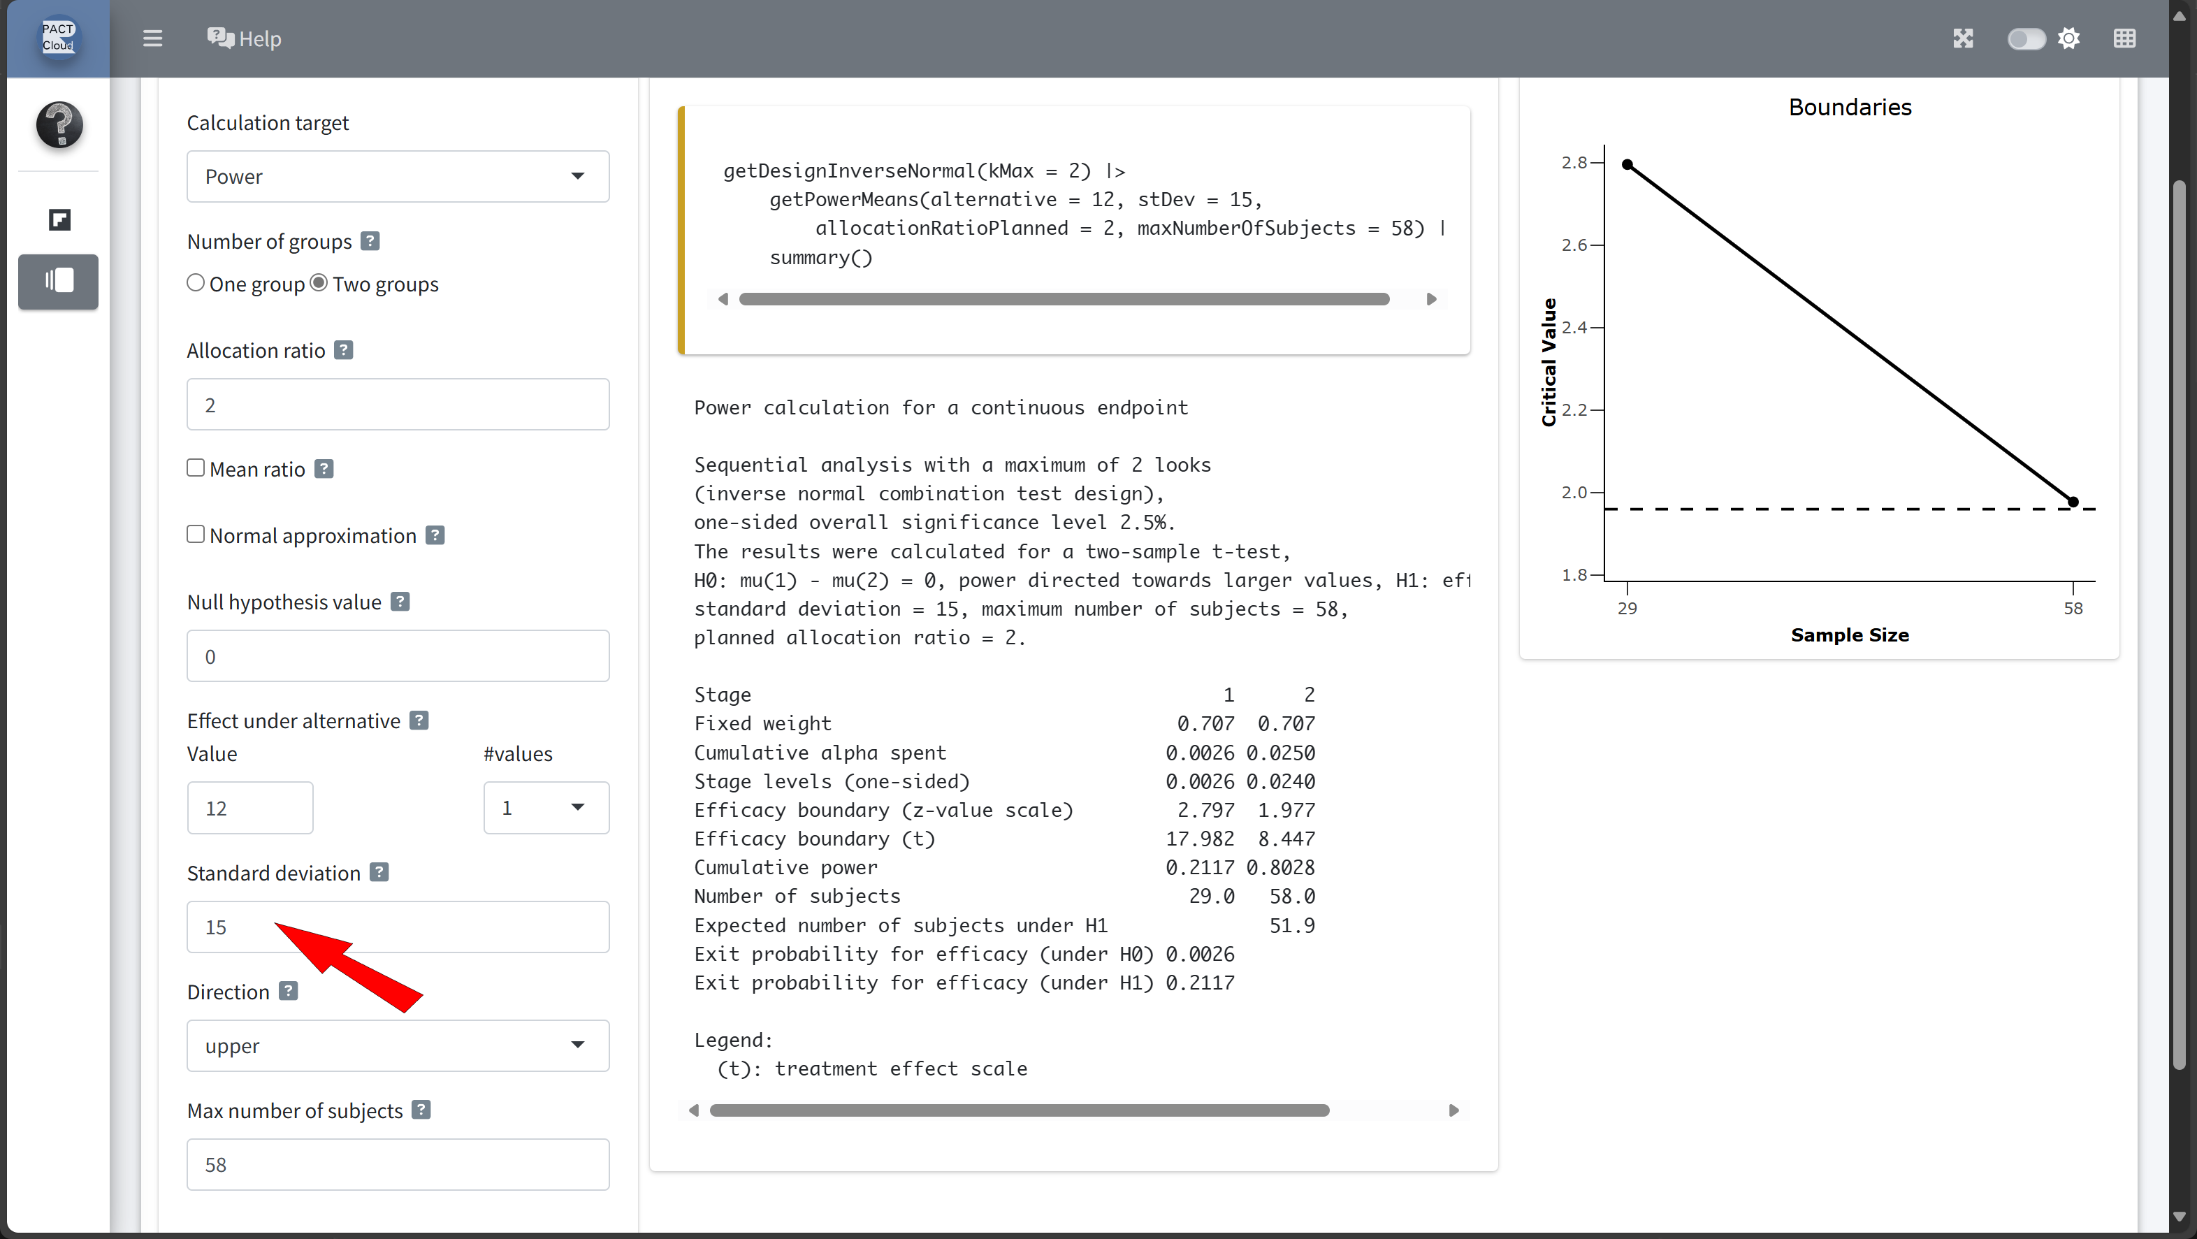The height and width of the screenshot is (1239, 2197).
Task: Open the question mark help sidebar icon
Action: click(x=59, y=124)
